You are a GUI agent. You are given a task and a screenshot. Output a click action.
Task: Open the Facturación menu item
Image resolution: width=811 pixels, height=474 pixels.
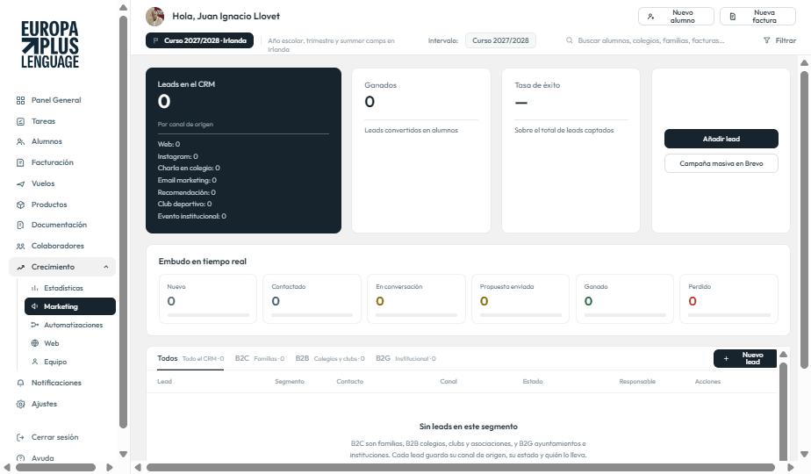click(x=62, y=162)
